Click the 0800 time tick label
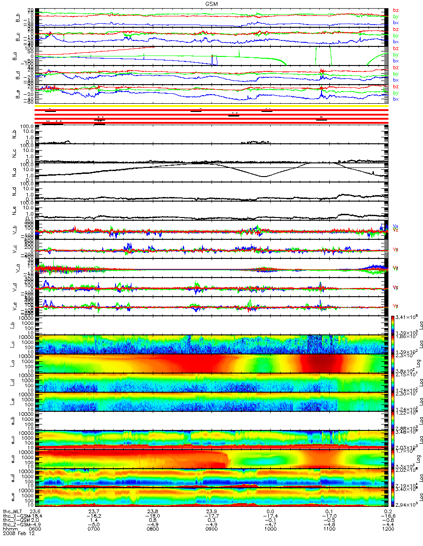 click(x=152, y=530)
